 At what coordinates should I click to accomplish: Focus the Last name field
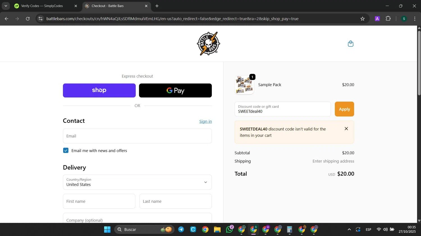pos(175,201)
